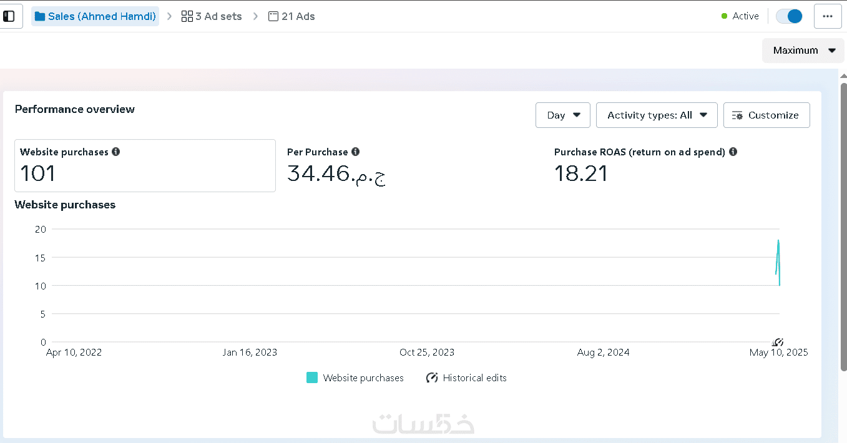Open Activity types: All dropdown
This screenshot has height=443, width=847.
coord(657,115)
